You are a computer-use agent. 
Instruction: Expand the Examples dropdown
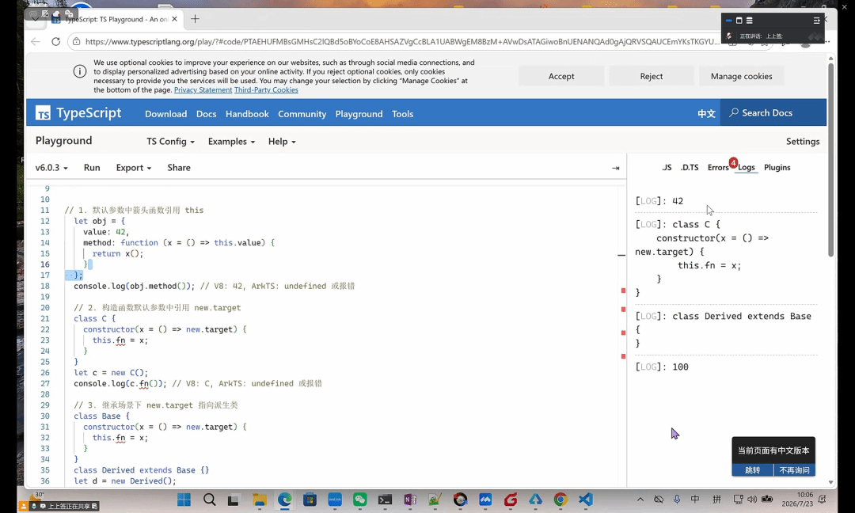pos(231,141)
